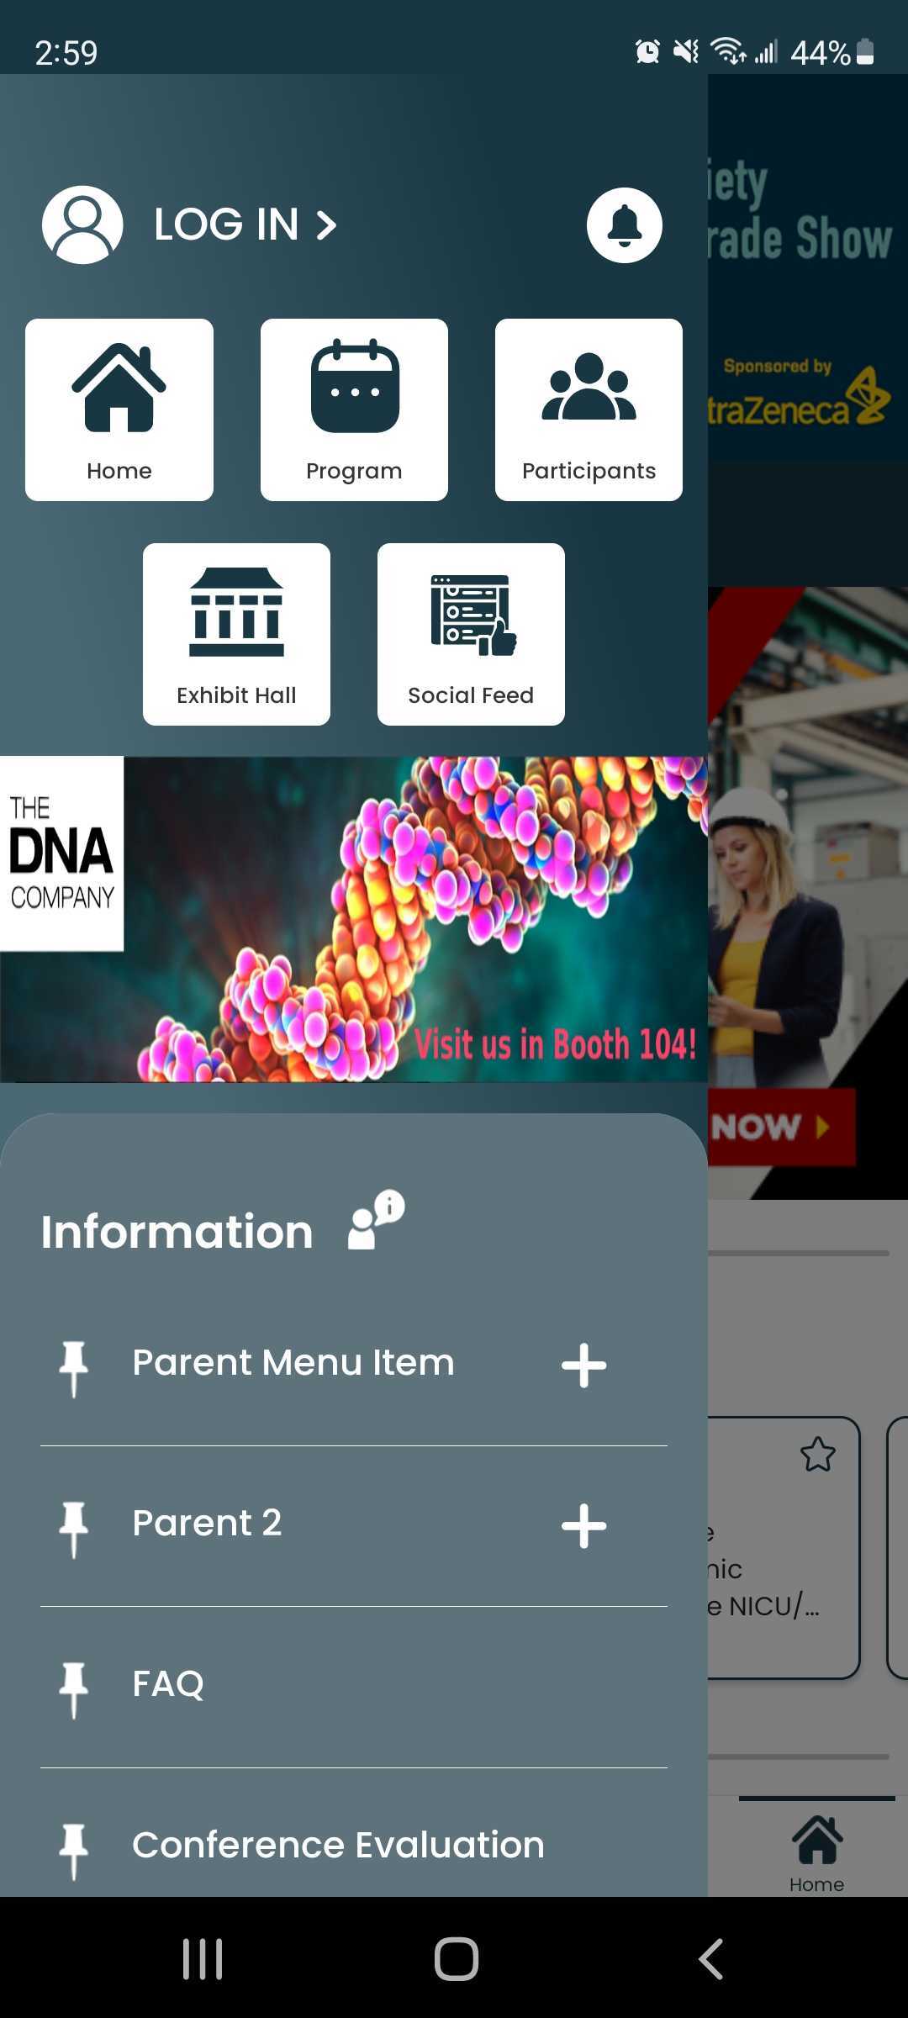Favorite the session with star icon

[x=817, y=1455]
